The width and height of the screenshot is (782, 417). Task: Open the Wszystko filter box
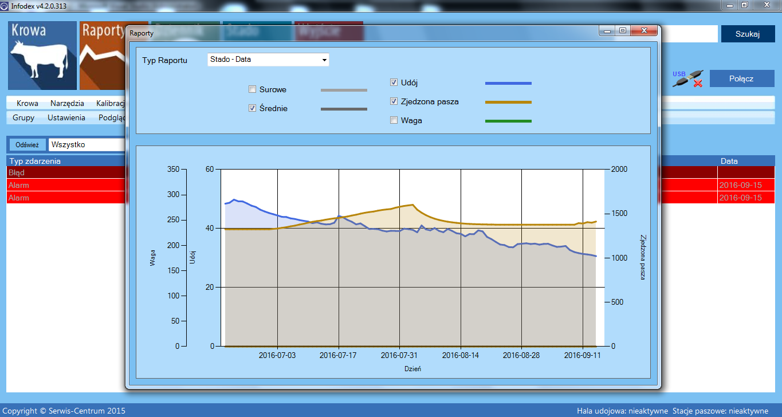[87, 145]
